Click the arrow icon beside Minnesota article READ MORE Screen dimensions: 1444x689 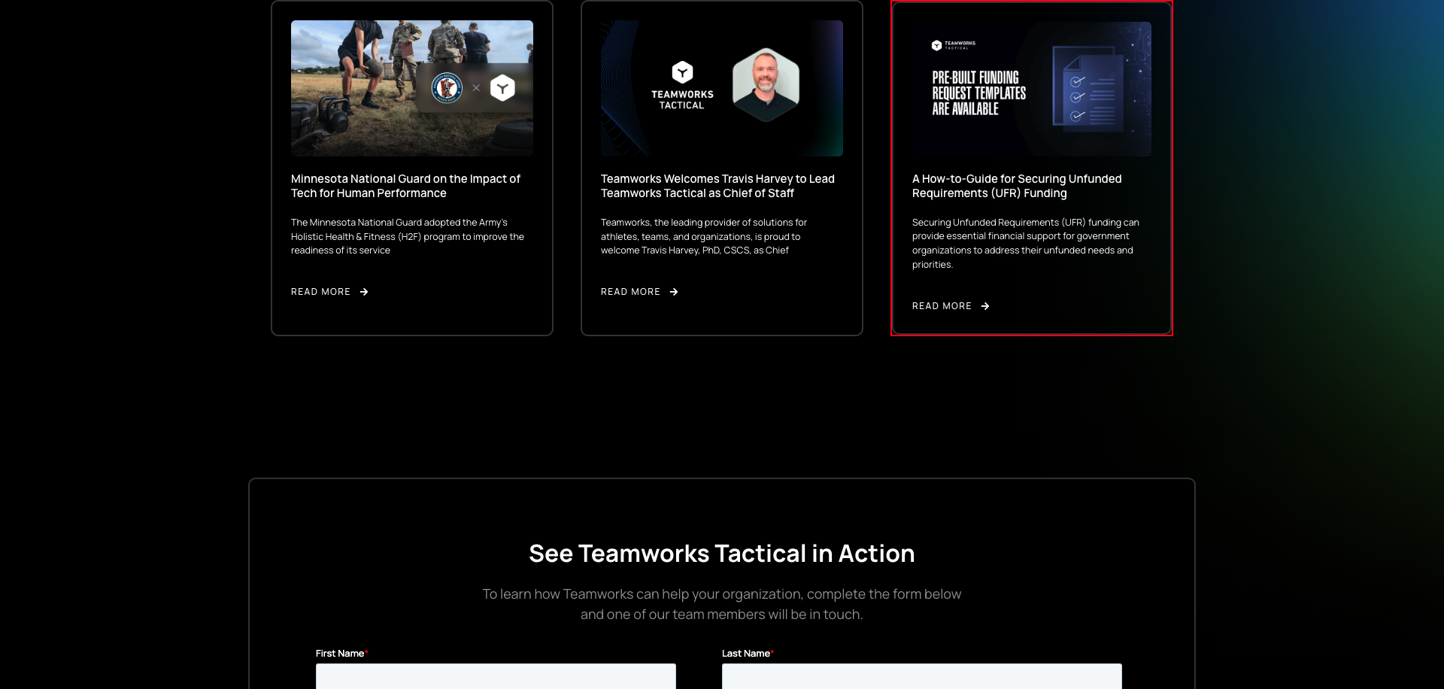(364, 292)
